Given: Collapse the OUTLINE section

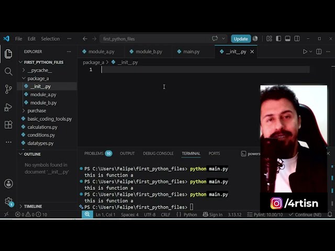Looking at the screenshot, I should click(x=32, y=154).
